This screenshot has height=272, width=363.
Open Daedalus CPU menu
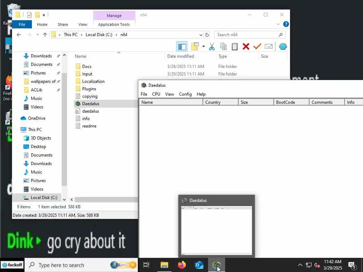(x=156, y=94)
